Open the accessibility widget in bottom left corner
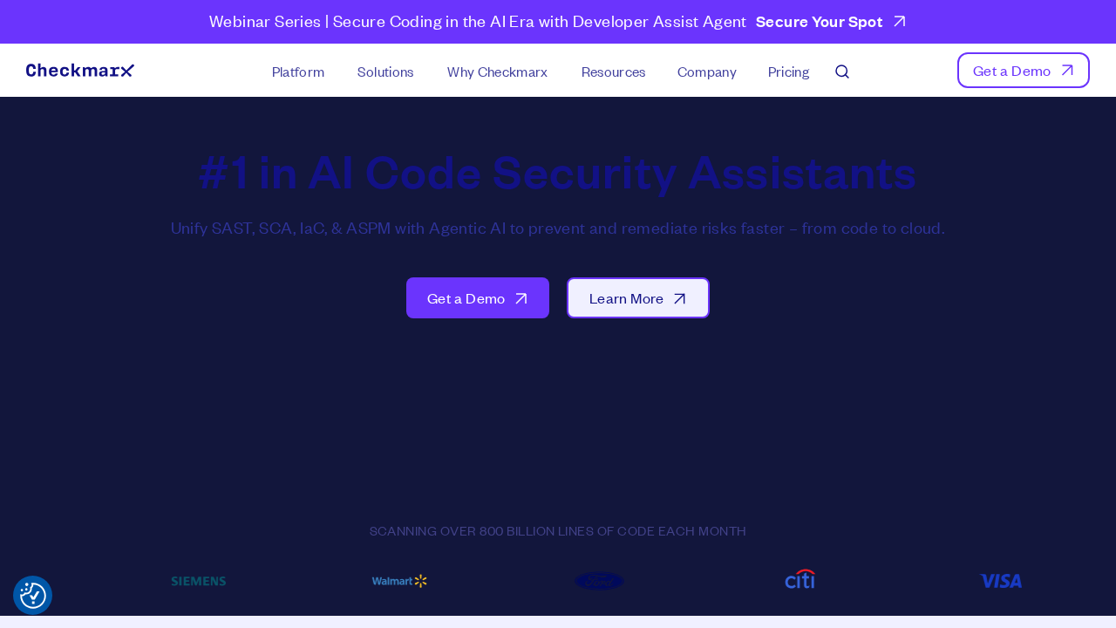The width and height of the screenshot is (1116, 628). (31, 595)
